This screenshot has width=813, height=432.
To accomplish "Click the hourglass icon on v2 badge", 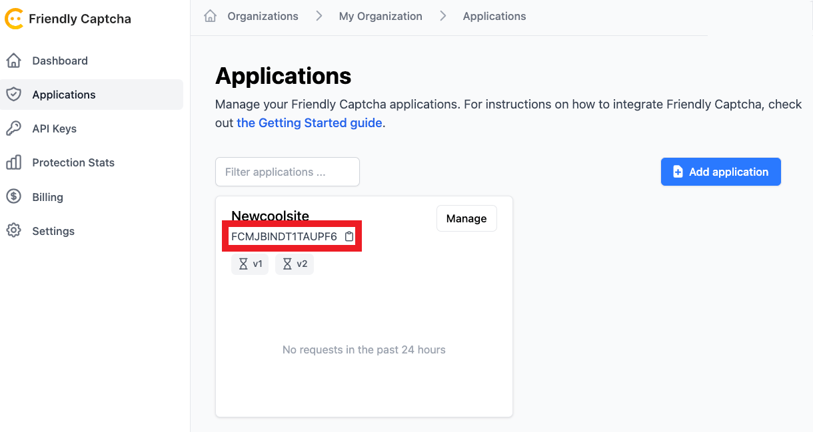I will pyautogui.click(x=287, y=264).
